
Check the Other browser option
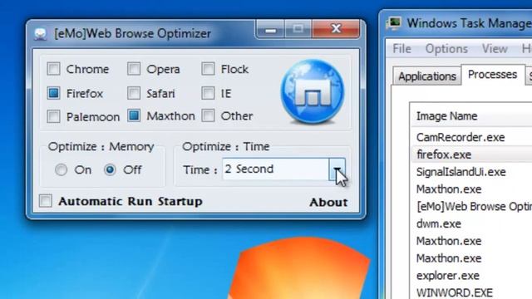(x=208, y=116)
